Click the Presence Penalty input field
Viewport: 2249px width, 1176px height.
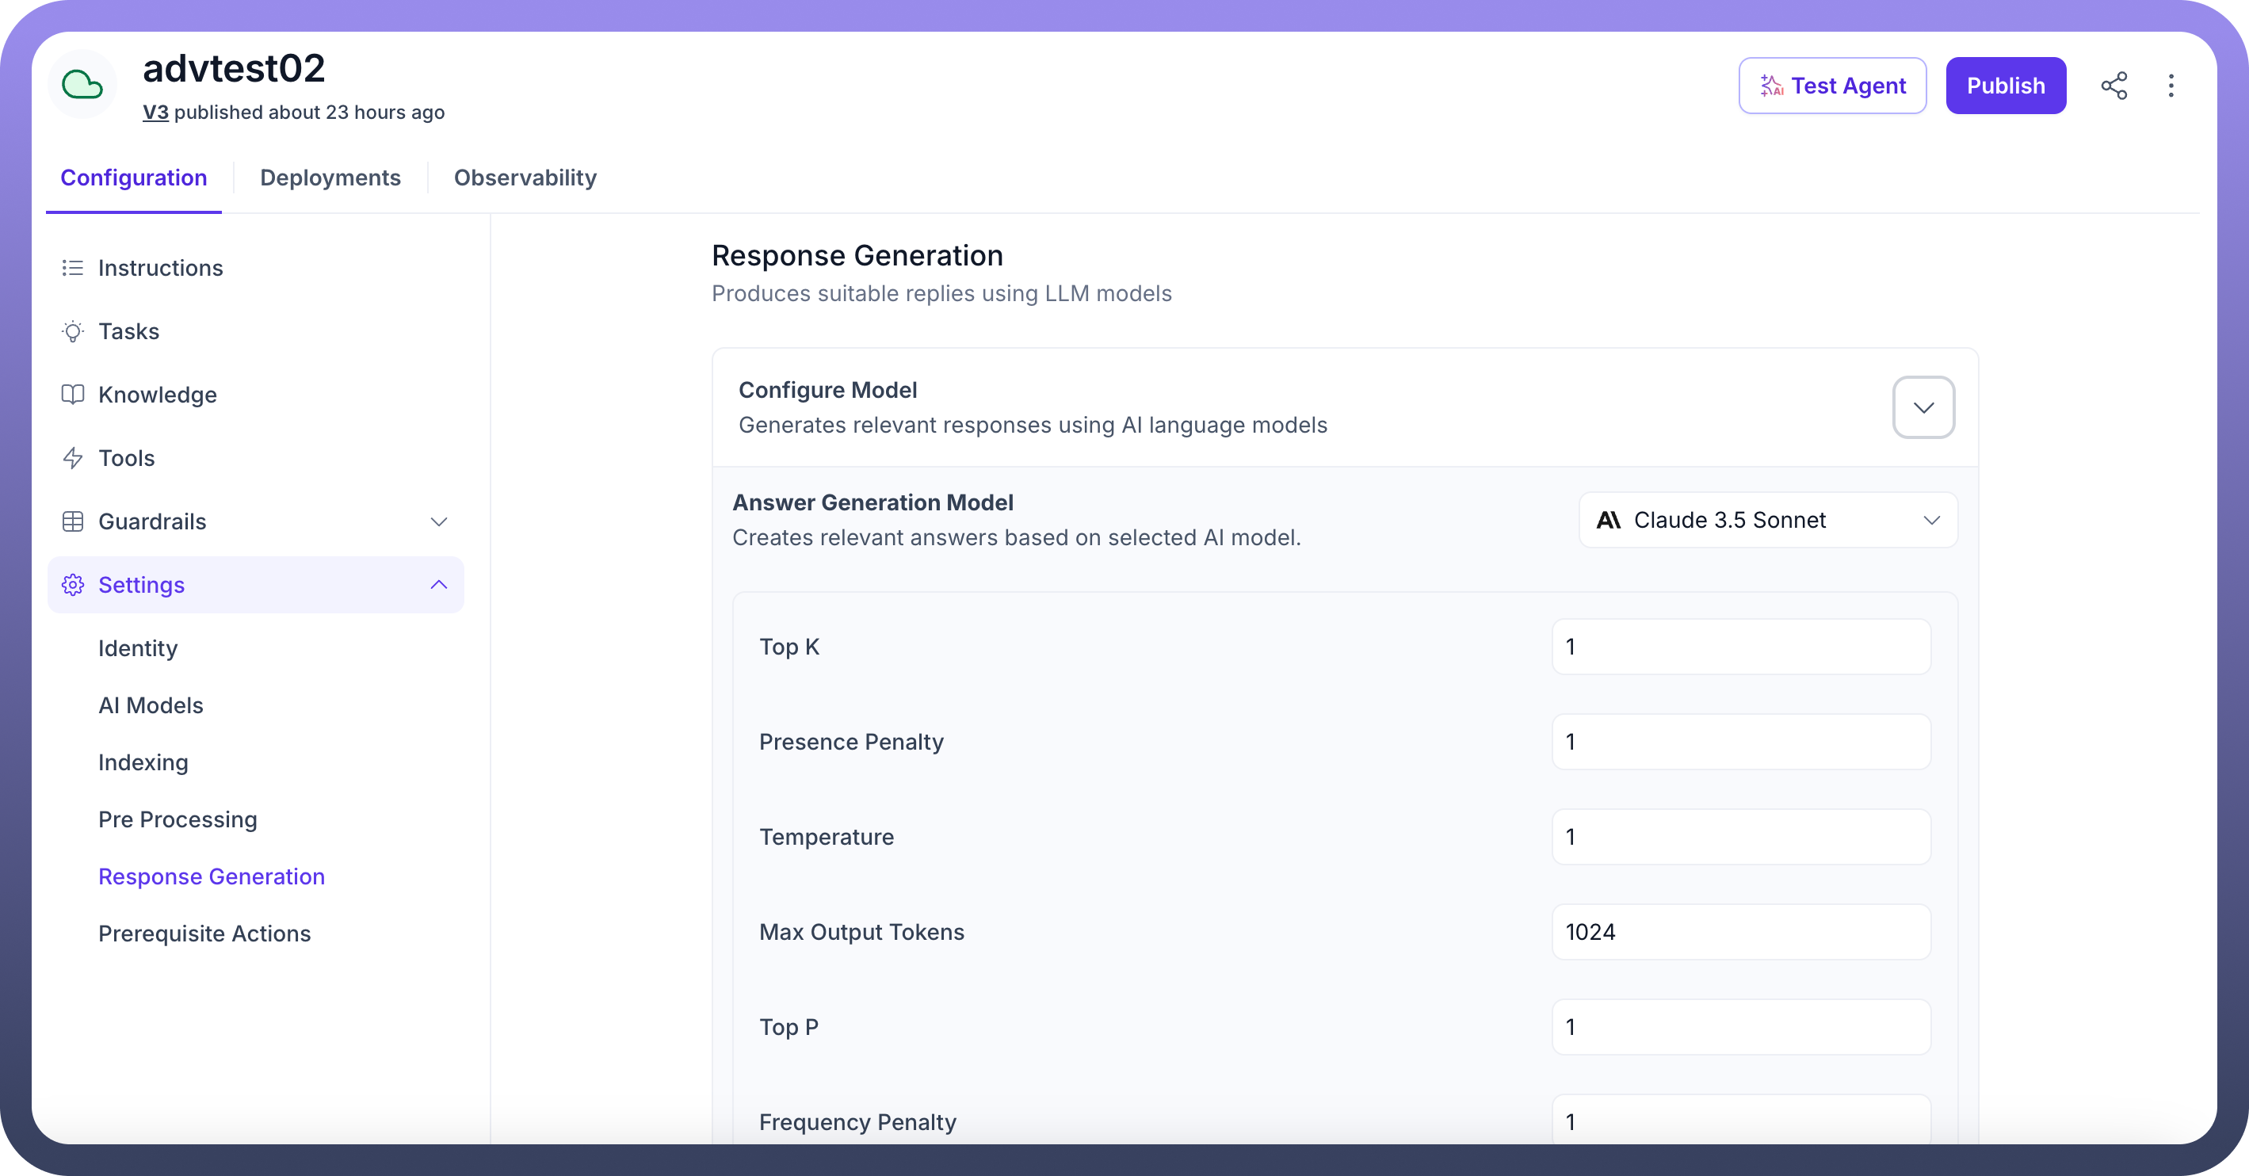1741,742
